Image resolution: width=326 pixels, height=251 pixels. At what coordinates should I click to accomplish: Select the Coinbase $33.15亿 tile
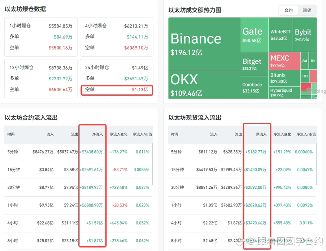coord(254,87)
